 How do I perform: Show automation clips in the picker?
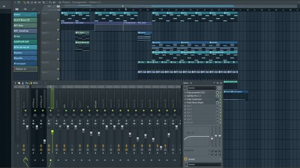(34, 9)
